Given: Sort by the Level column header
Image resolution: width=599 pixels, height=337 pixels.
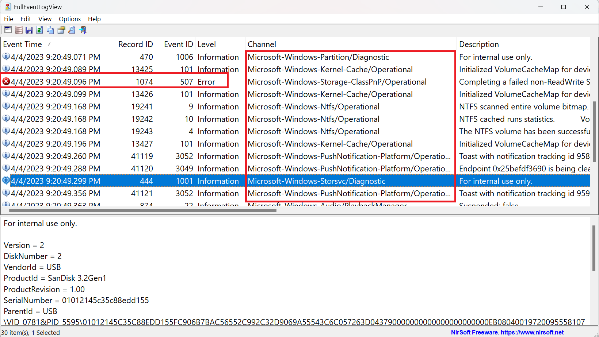Looking at the screenshot, I should [x=220, y=44].
